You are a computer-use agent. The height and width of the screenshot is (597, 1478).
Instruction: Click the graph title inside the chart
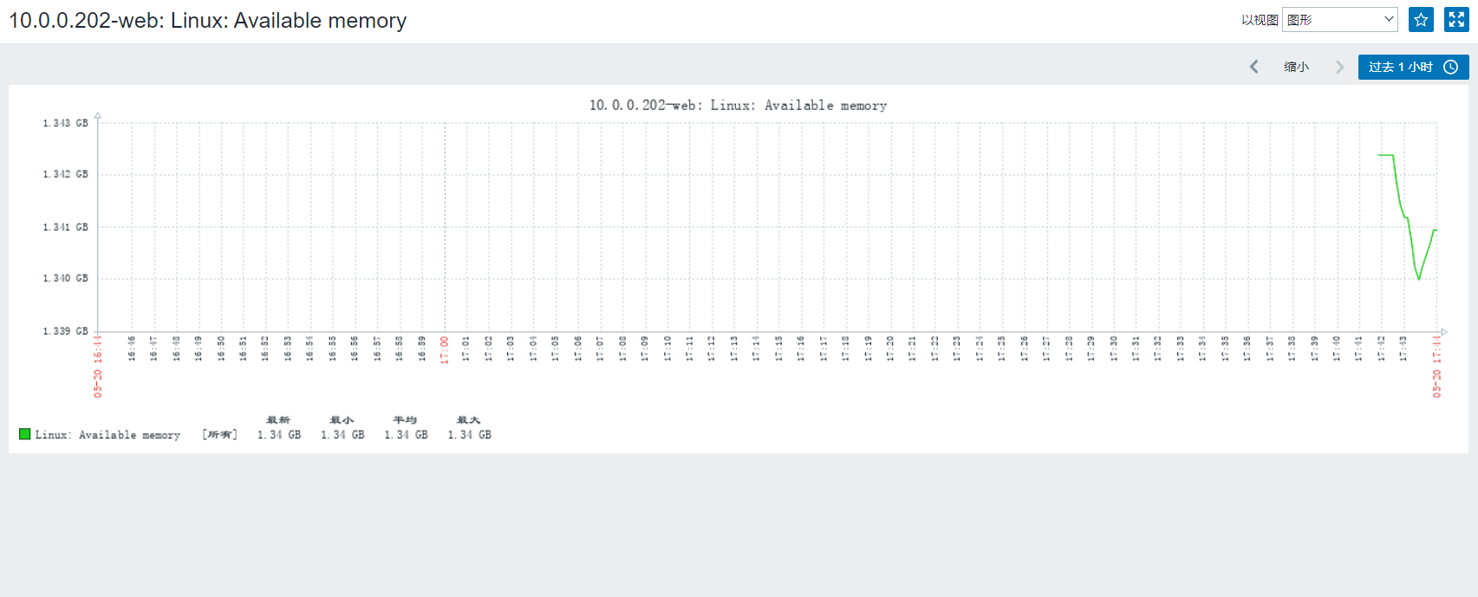tap(738, 105)
